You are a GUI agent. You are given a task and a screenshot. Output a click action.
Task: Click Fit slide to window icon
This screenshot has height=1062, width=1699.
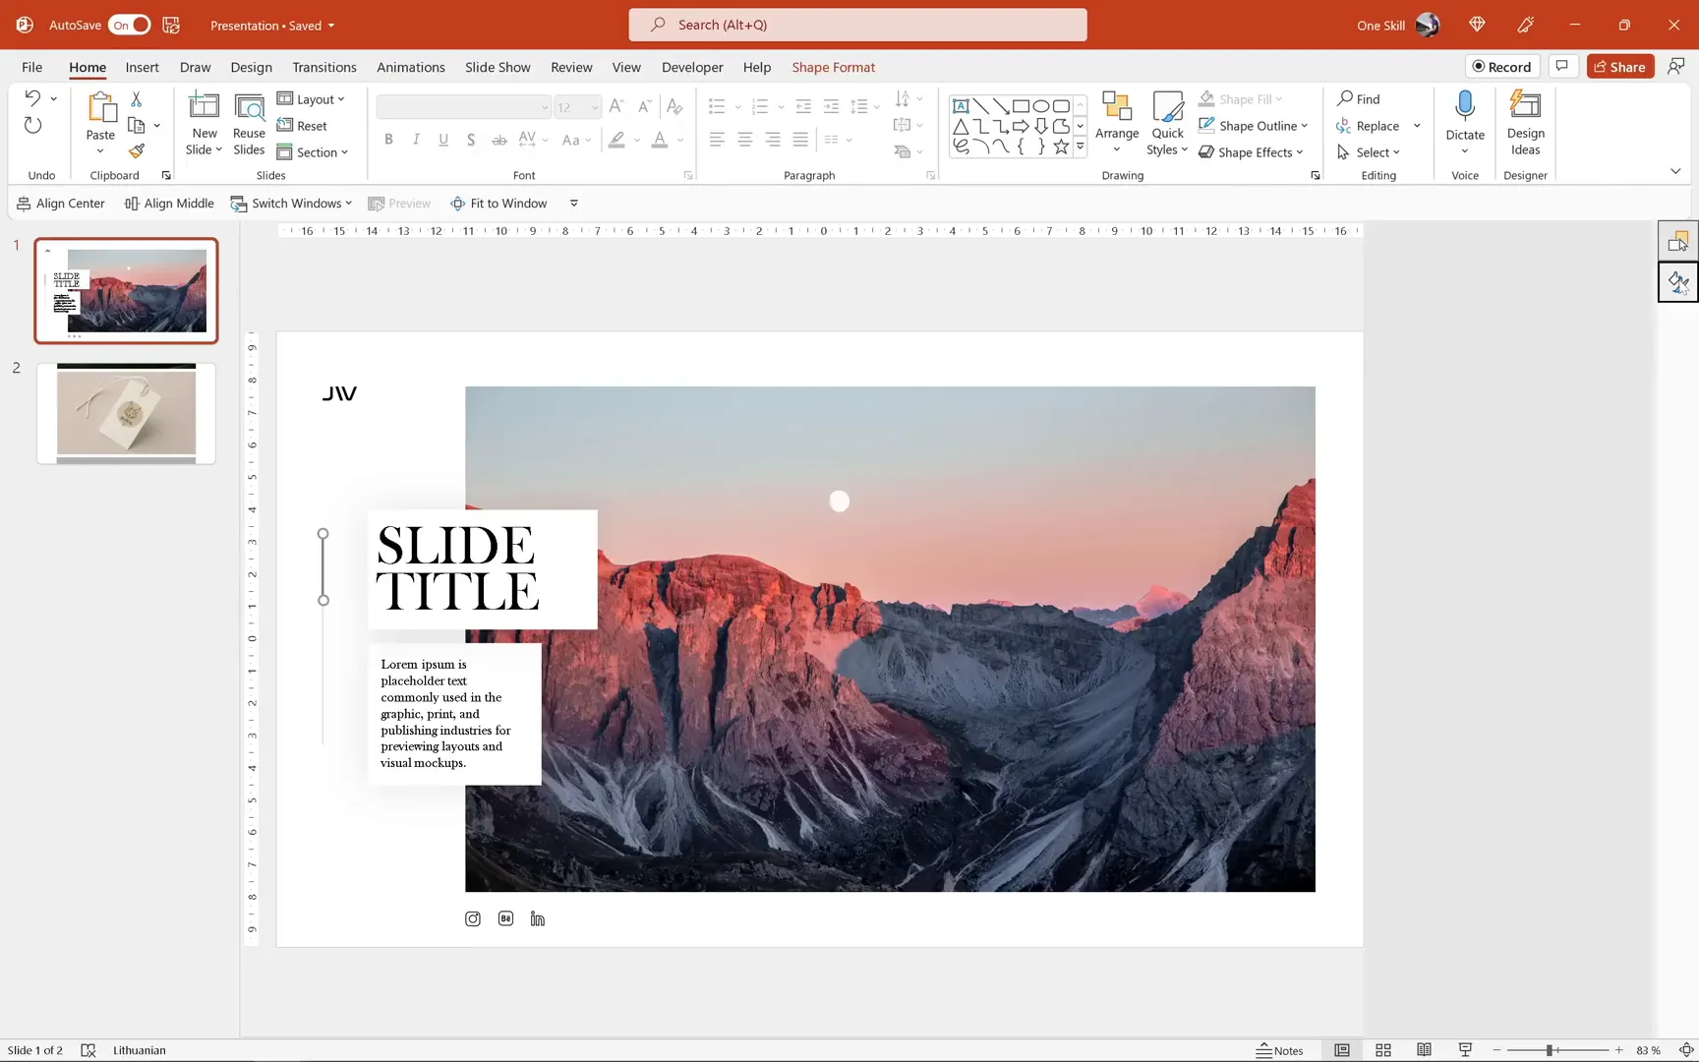tap(1686, 1050)
